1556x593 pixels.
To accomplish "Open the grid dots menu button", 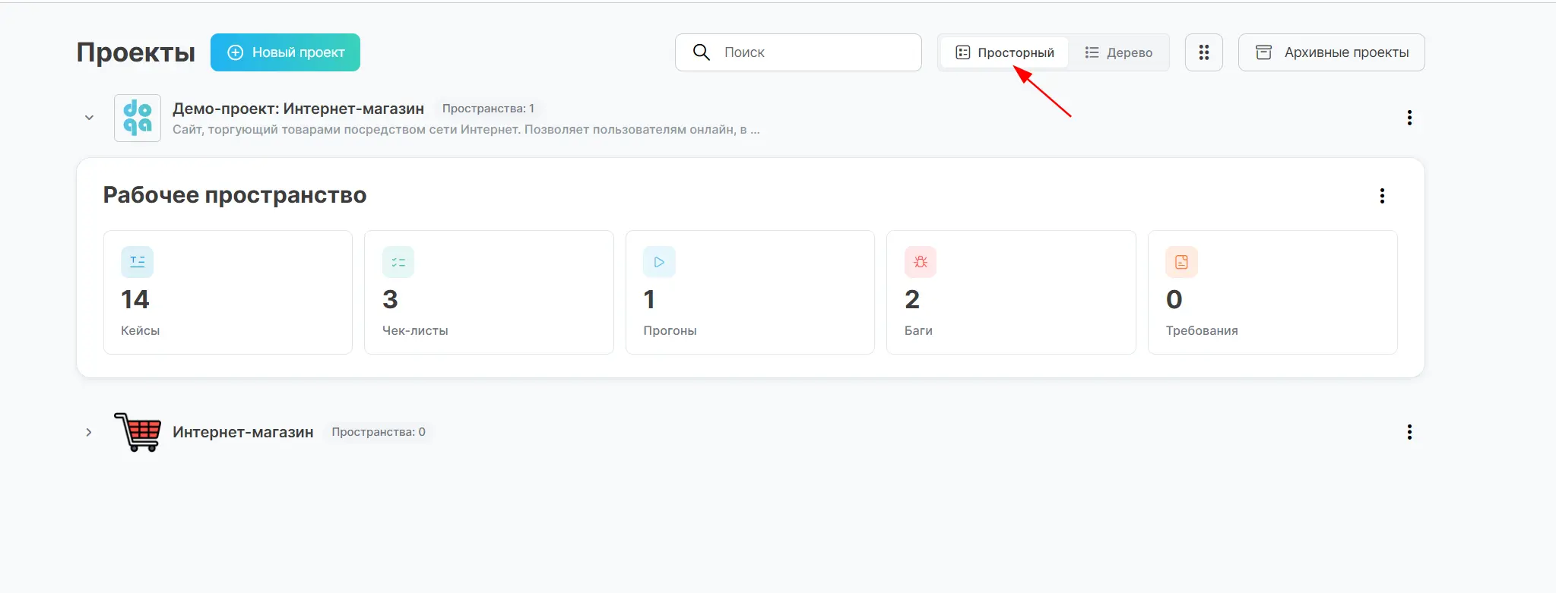I will point(1204,52).
